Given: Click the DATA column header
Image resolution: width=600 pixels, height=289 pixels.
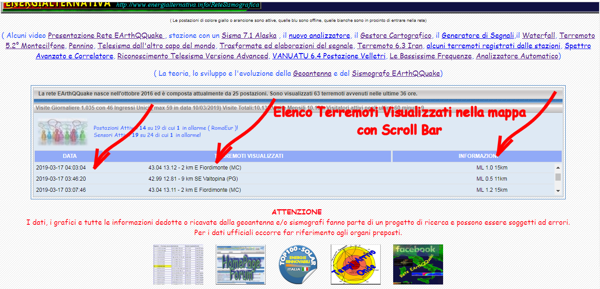Looking at the screenshot, I should 70,156.
